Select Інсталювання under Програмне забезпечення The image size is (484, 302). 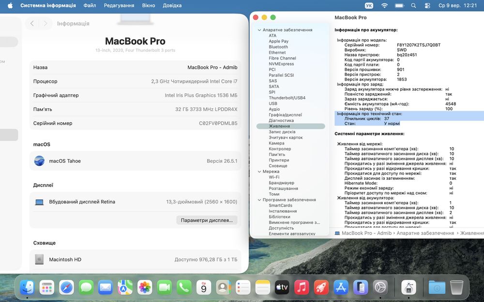click(283, 211)
